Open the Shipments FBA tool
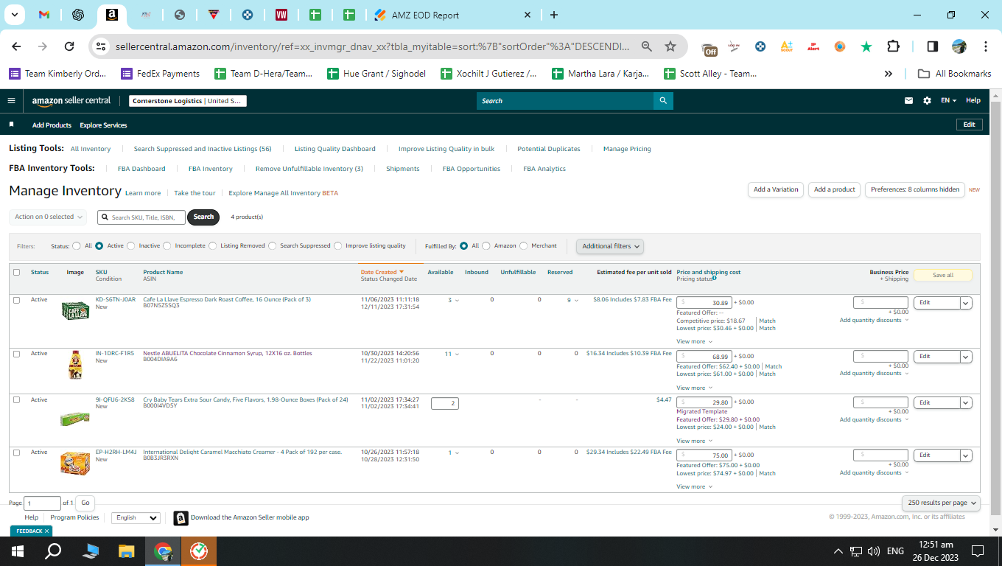 [x=403, y=169]
